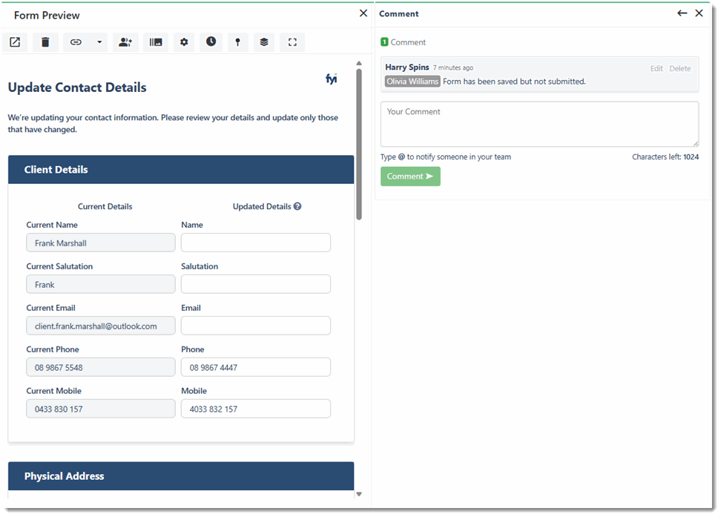Click the Harry Spins author name
This screenshot has height=517, width=721.
tap(407, 67)
